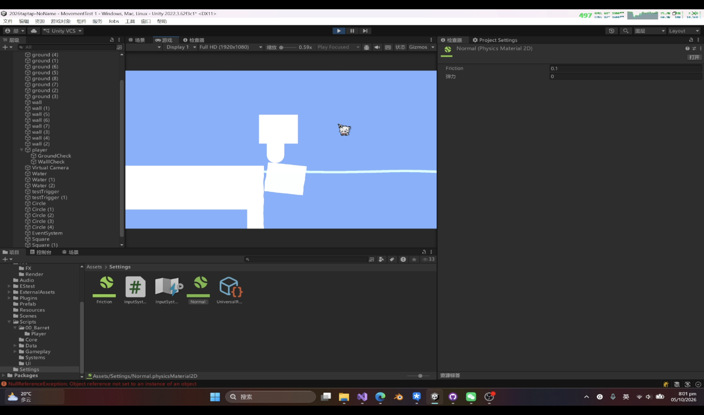Image resolution: width=704 pixels, height=415 pixels.
Task: Click the Project search-by-type icon
Action: pyautogui.click(x=382, y=259)
